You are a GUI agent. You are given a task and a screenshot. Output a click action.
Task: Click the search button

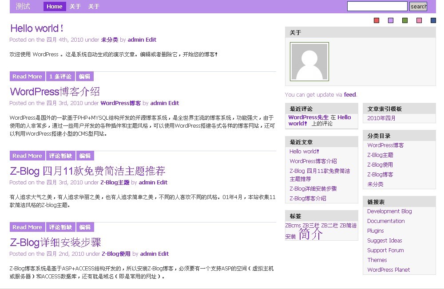(418, 6)
